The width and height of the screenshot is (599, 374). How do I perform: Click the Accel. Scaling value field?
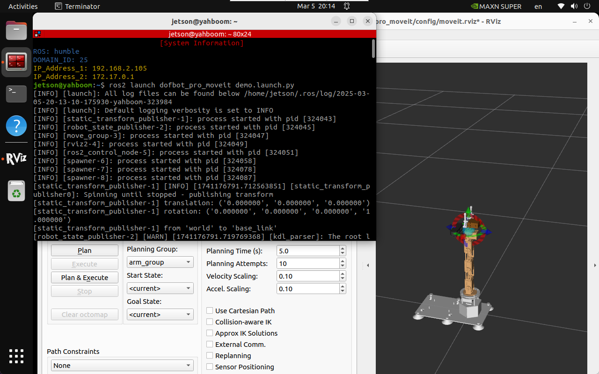[x=308, y=289]
